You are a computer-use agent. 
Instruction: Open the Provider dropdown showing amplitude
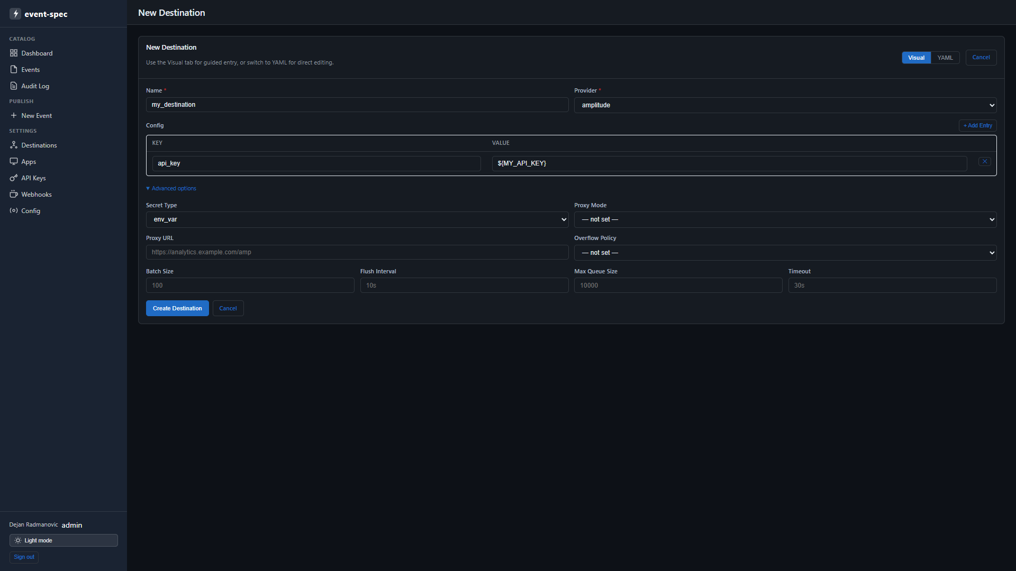click(785, 105)
